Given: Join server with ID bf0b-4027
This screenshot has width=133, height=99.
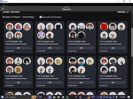Looking at the screenshot, I should [x=18, y=82].
